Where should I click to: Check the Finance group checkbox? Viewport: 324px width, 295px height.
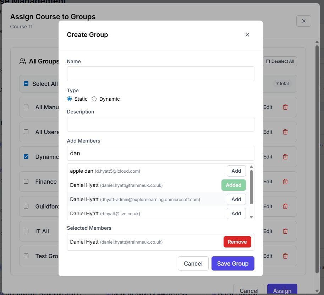[26, 182]
